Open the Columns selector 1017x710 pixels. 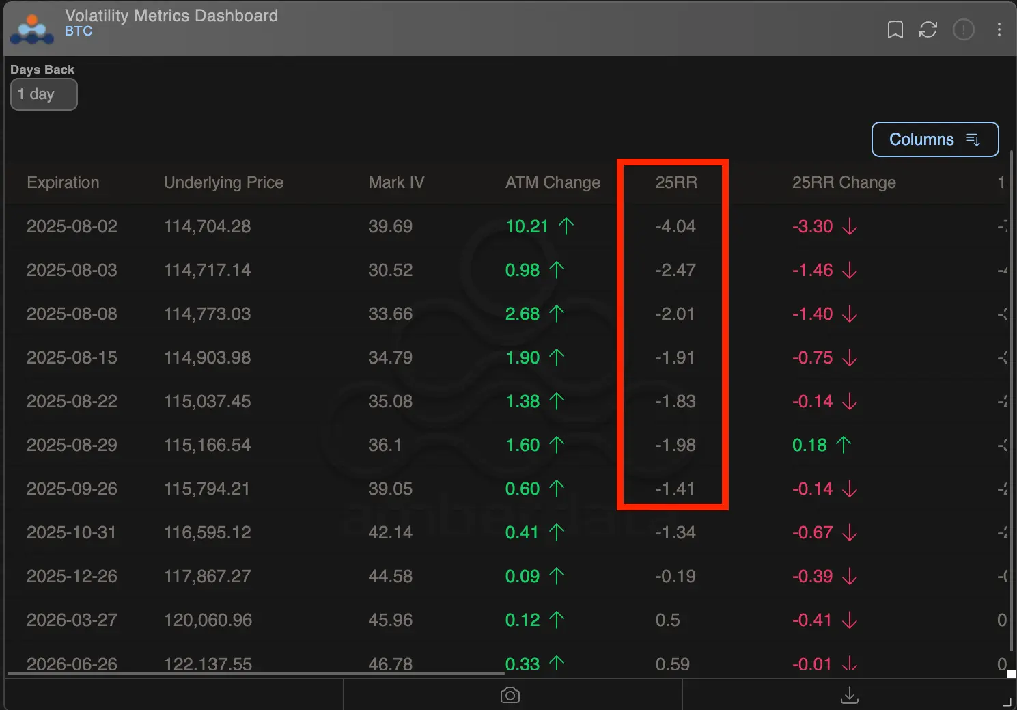[x=934, y=139]
